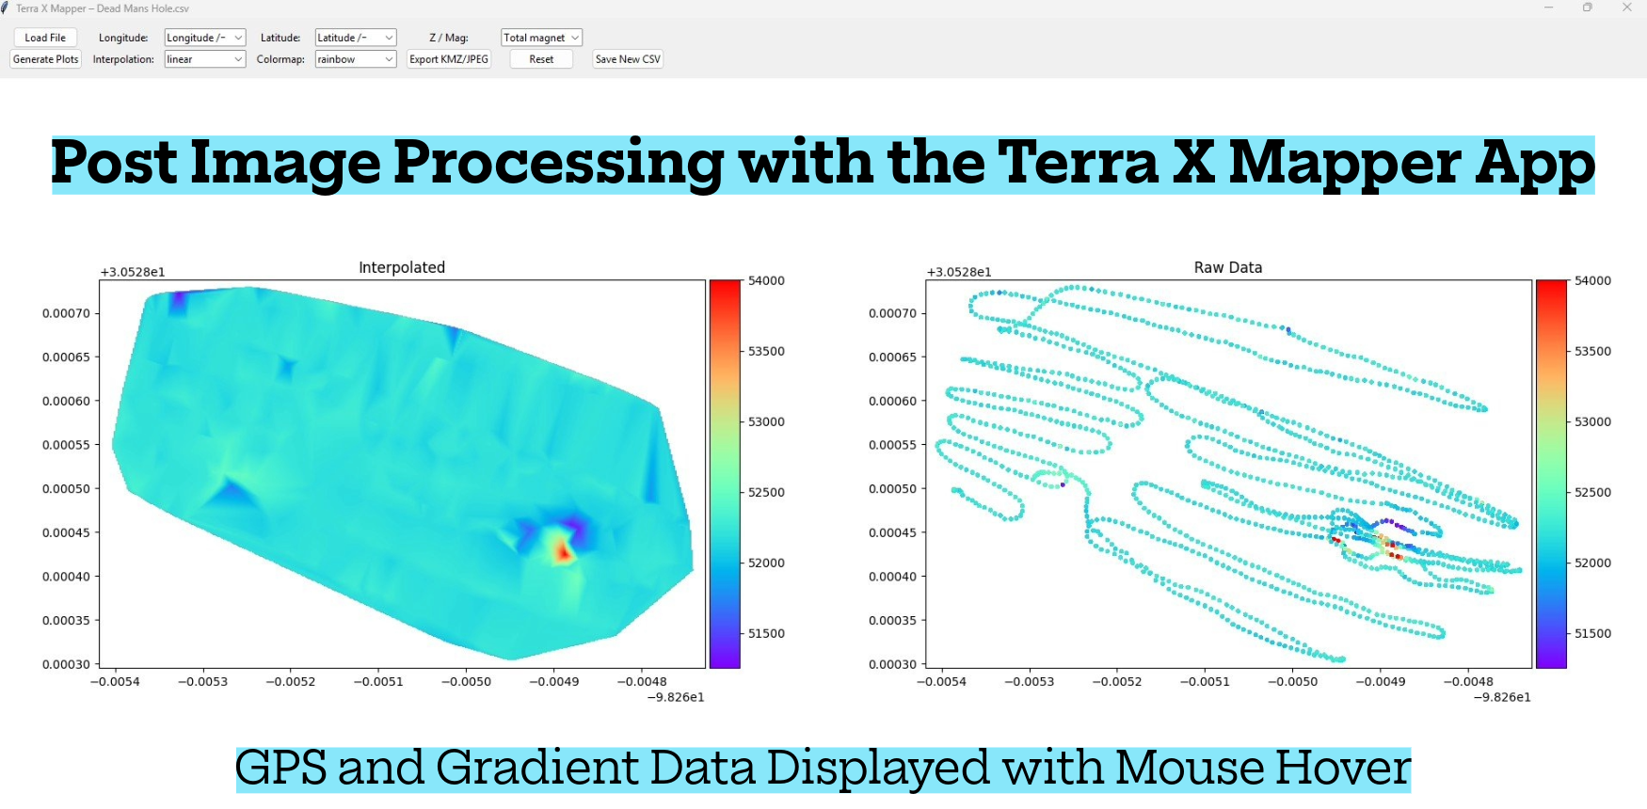The image size is (1647, 809).
Task: Click the feather app icon in title bar
Action: [x=6, y=8]
